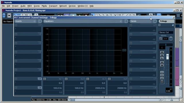Enable Write automation (W) button
Screen dimensions: 184x103
pyautogui.click(x=162, y=66)
